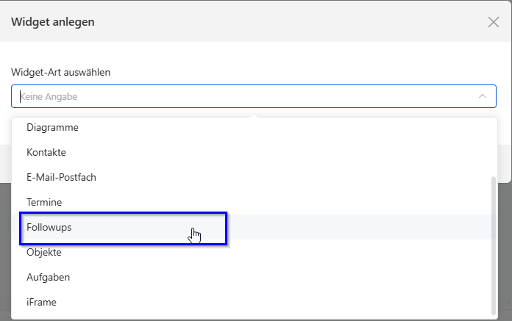The height and width of the screenshot is (321, 512).
Task: Choose the Kontakte widget type
Action: [255, 152]
